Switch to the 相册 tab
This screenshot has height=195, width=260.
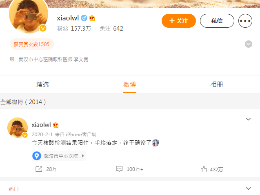click(217, 84)
